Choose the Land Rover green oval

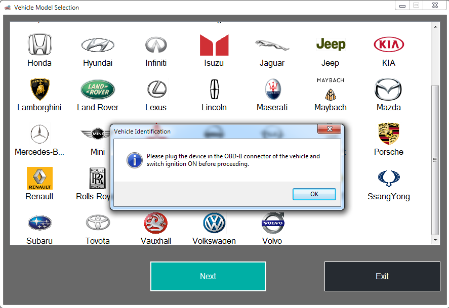98,90
